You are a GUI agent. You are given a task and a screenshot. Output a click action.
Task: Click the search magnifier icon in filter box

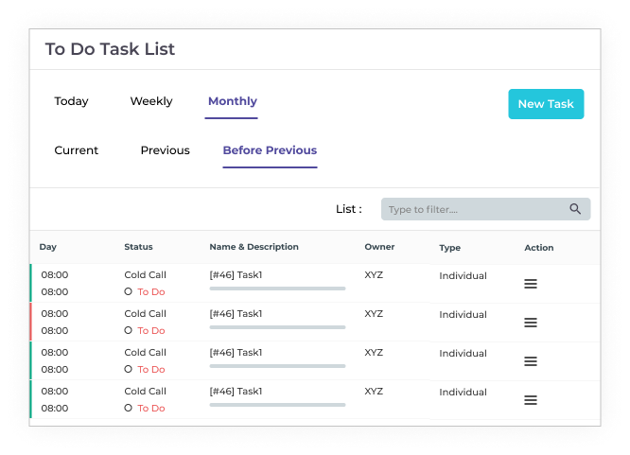click(x=575, y=209)
